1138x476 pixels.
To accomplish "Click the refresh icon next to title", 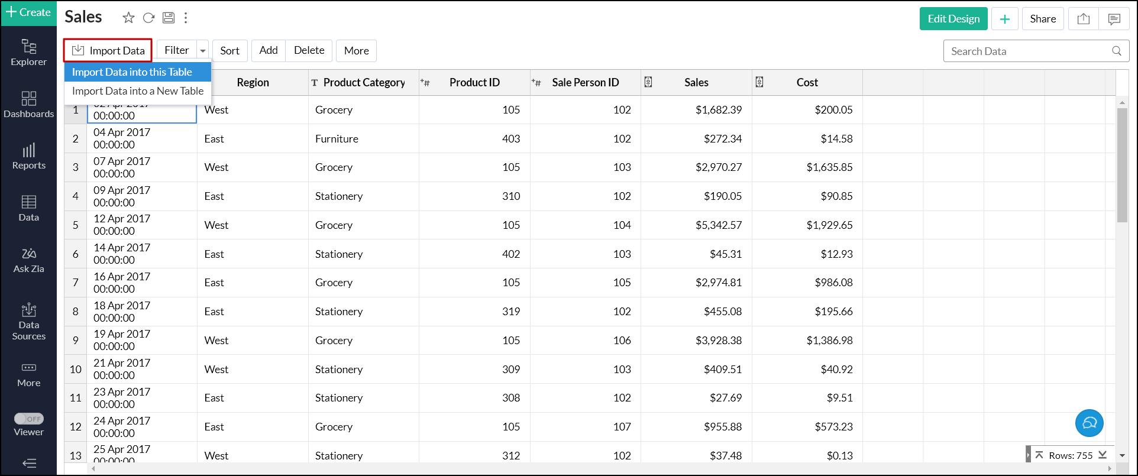I will 148,18.
